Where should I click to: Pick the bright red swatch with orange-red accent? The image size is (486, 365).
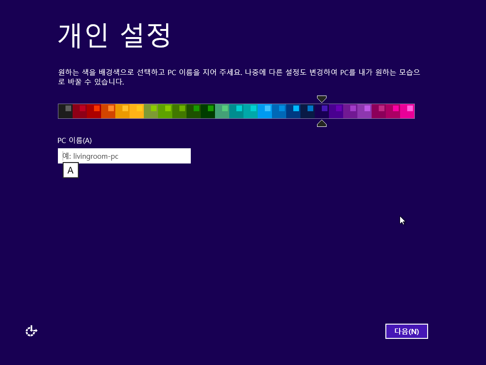(x=94, y=111)
